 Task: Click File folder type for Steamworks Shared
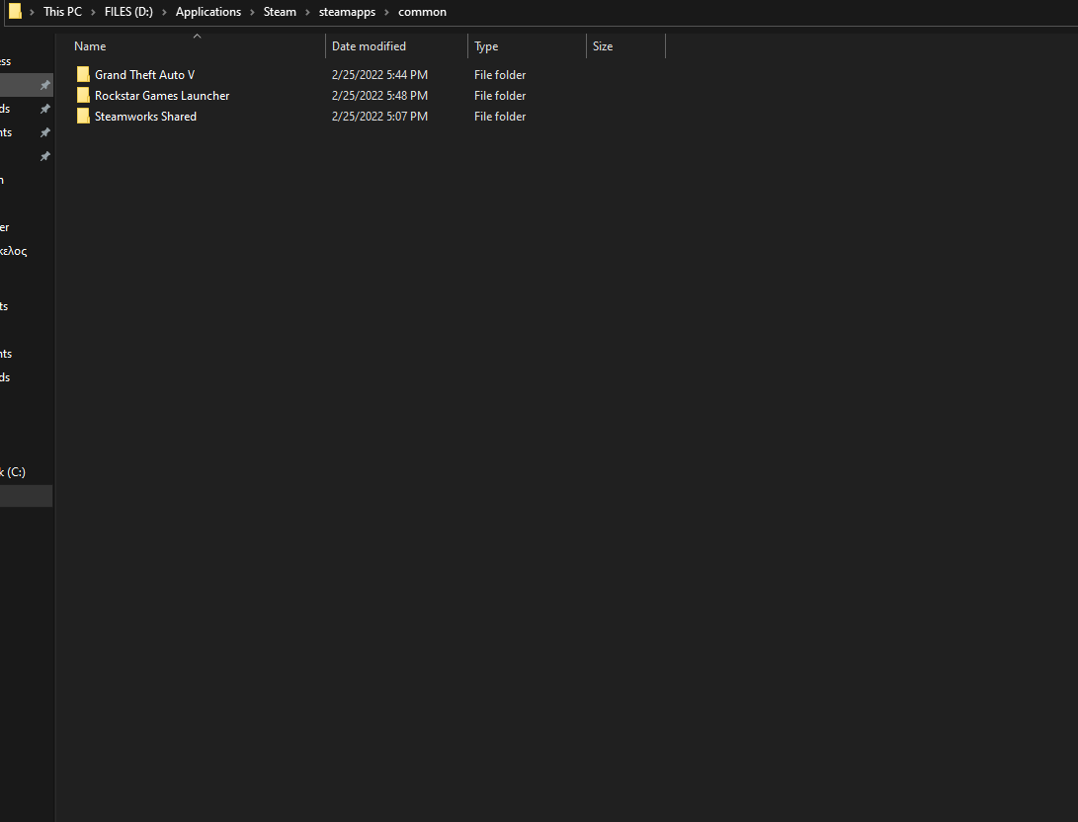(500, 117)
